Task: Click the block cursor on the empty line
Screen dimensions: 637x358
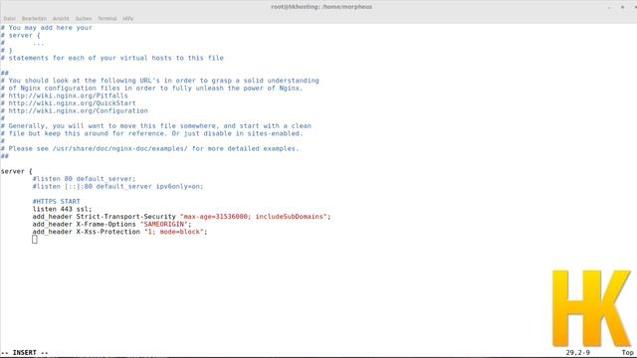Action: (x=35, y=240)
